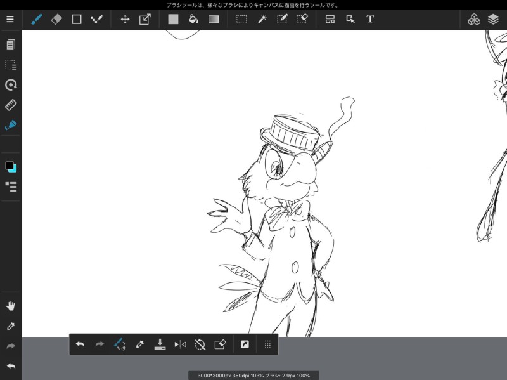Grab the floating bar dotted handle
507x380 pixels.
coord(267,344)
